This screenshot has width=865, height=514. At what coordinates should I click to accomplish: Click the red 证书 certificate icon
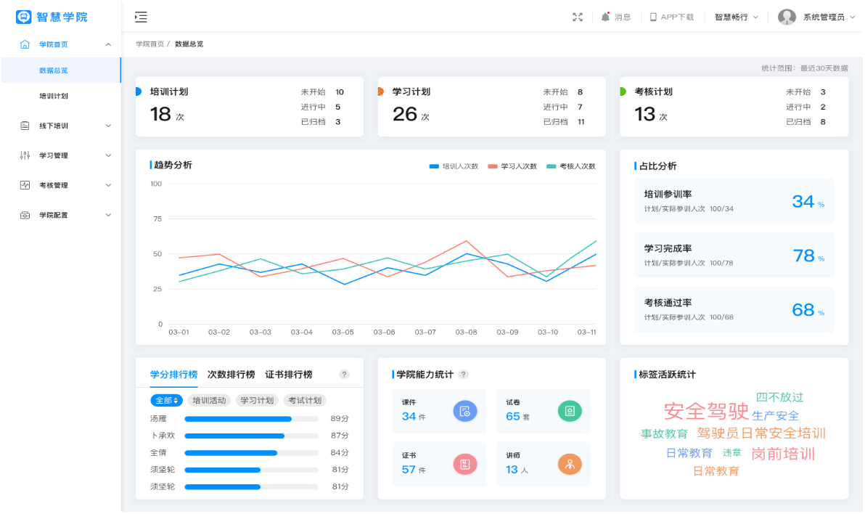coord(464,464)
